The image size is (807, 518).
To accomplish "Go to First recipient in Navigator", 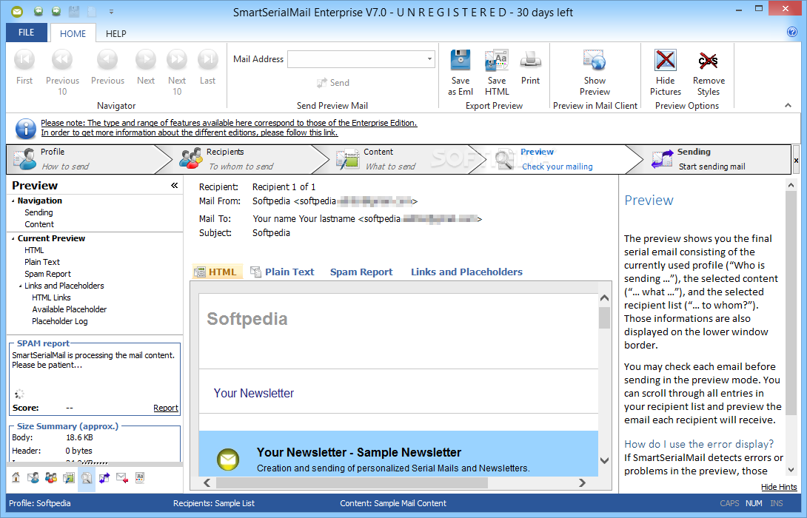I will pos(24,67).
